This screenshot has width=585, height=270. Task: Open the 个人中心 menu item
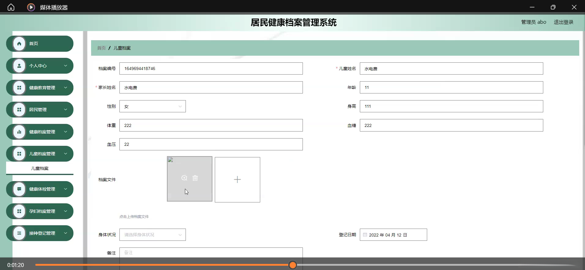coord(40,66)
